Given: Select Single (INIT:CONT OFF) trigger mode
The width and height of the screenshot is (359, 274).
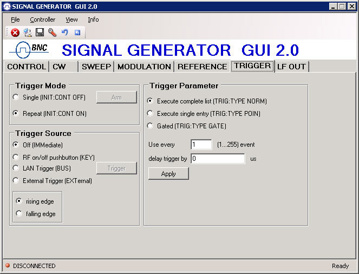Looking at the screenshot, I should [x=16, y=97].
